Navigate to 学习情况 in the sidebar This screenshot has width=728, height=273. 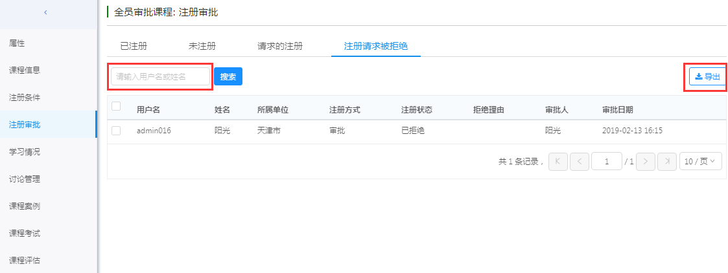tap(25, 152)
